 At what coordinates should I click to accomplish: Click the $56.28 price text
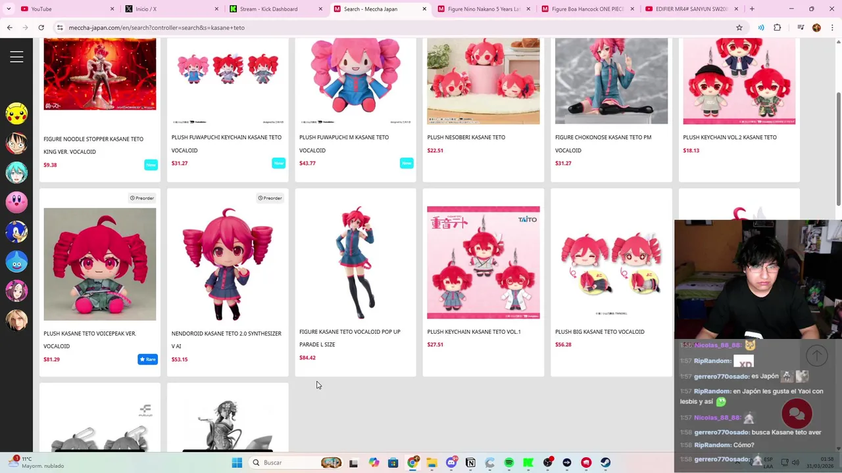(563, 345)
